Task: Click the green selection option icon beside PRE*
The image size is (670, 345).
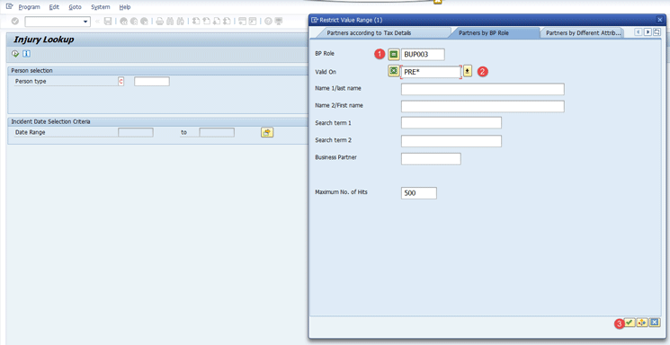Action: point(394,71)
